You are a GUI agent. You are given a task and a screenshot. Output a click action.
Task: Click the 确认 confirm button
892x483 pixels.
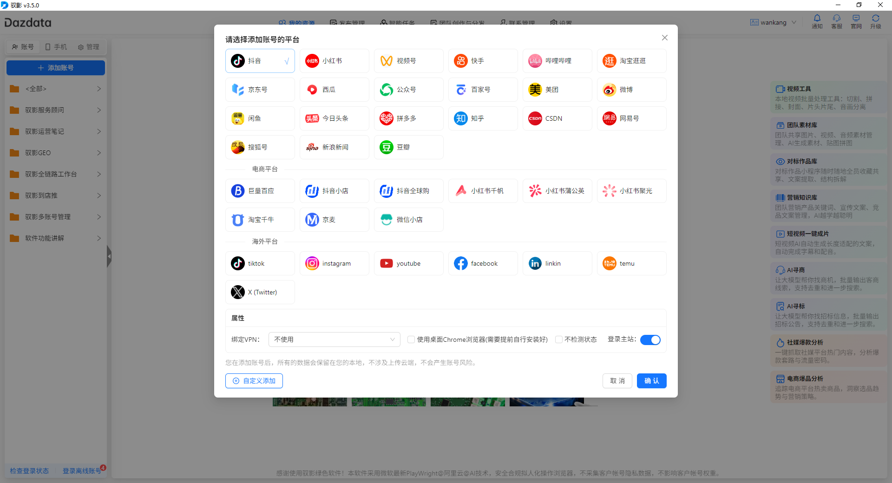652,381
